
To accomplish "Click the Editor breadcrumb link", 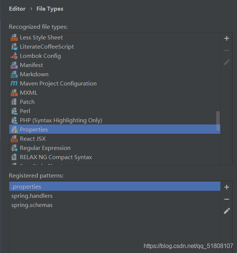I will pos(17,9).
